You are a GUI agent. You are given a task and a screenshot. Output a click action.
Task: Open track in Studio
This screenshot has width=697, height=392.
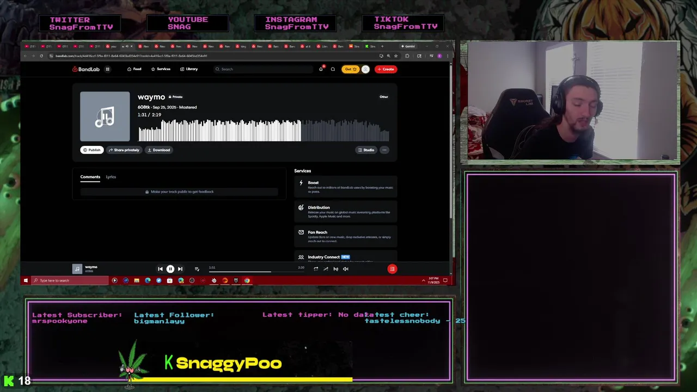click(x=366, y=150)
